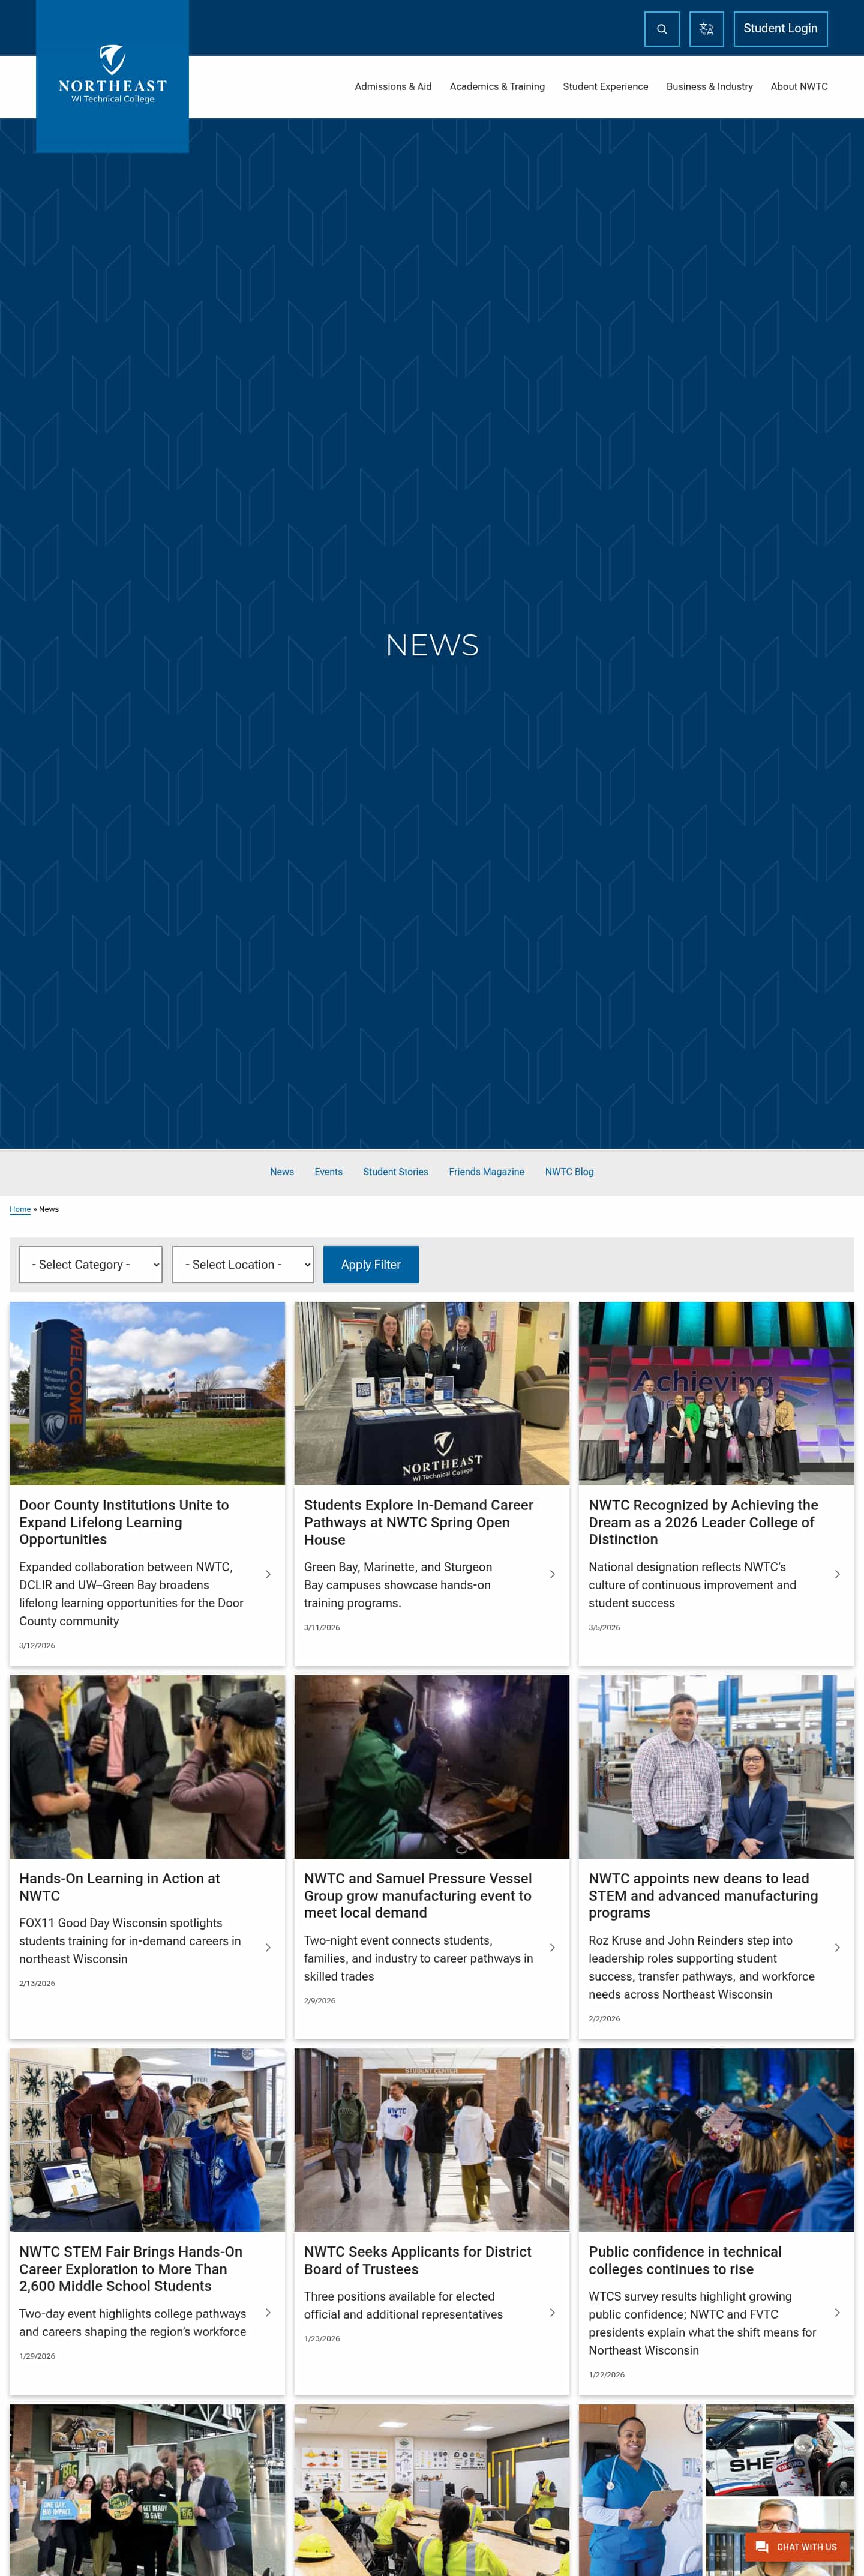Open NWTC STEM Fair Brings Hands-On headline
The height and width of the screenshot is (2576, 864).
(131, 2269)
